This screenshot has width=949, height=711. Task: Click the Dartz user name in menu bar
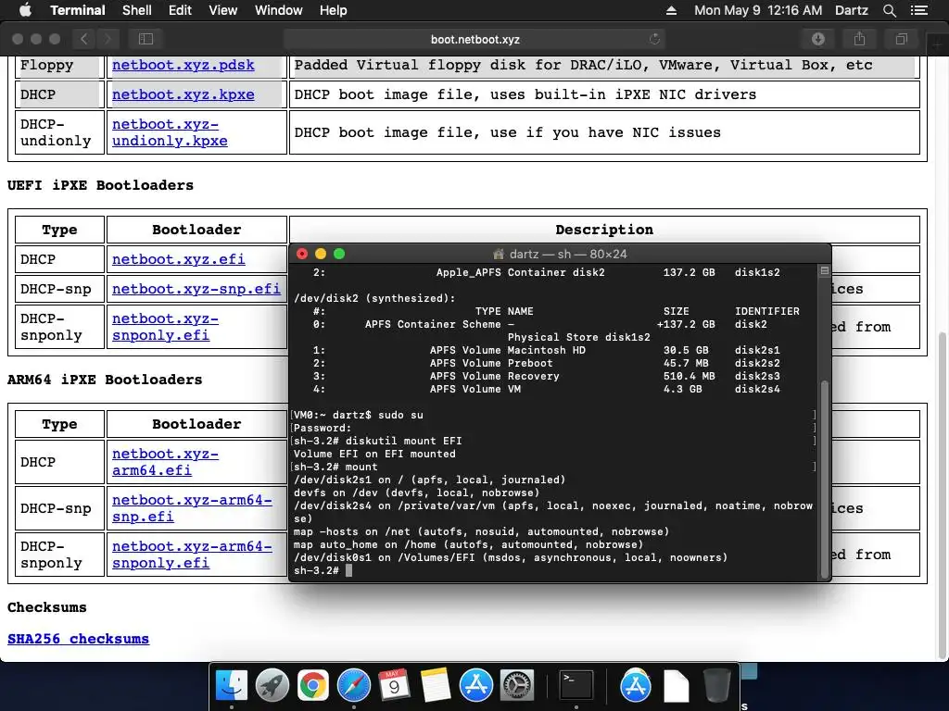851,10
